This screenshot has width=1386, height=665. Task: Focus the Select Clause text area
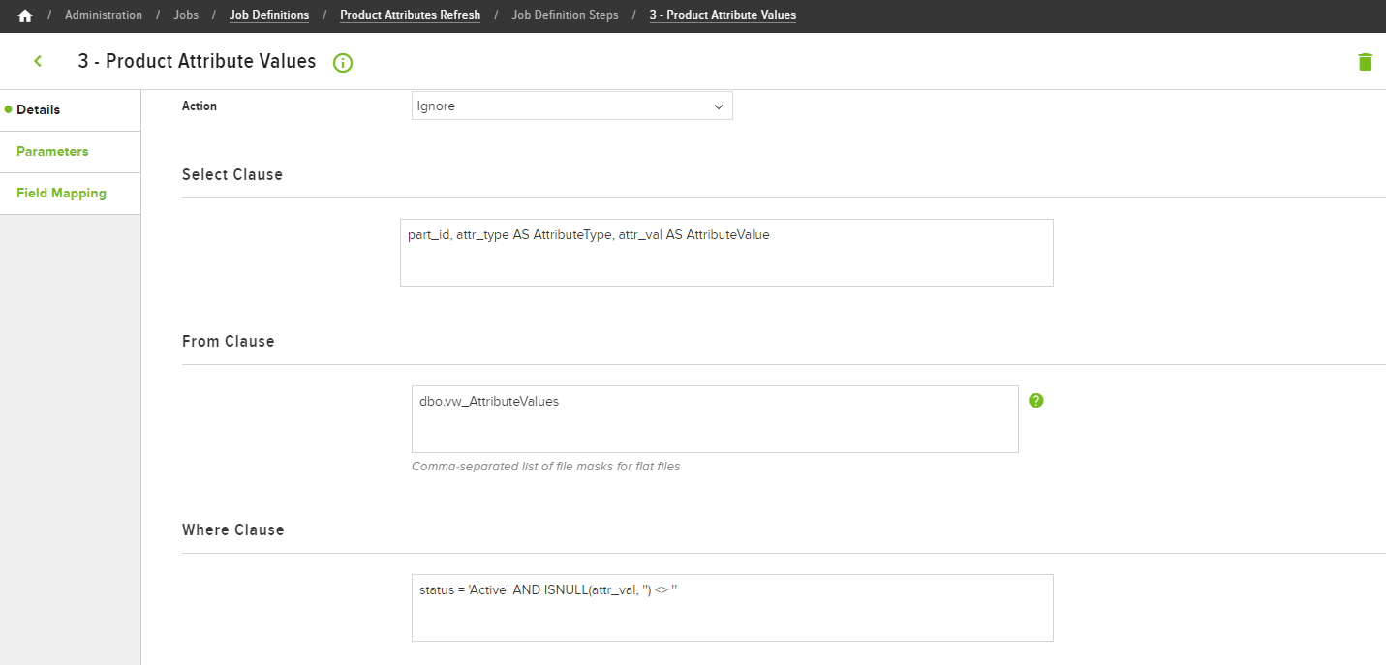pos(726,253)
